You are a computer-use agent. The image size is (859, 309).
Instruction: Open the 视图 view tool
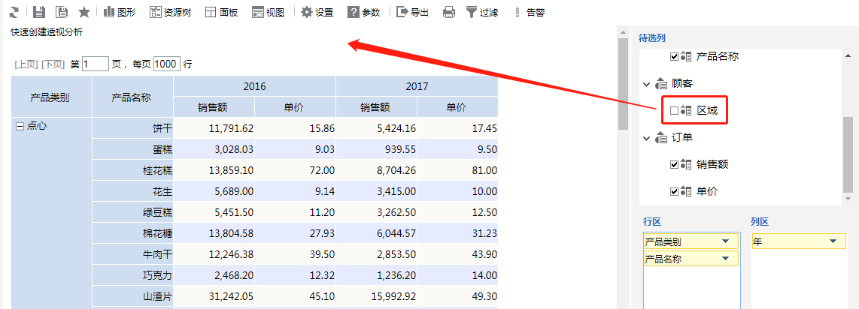pyautogui.click(x=269, y=12)
